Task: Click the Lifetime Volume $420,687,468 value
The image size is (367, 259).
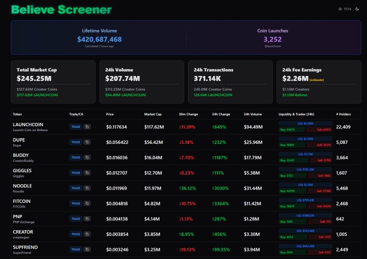Action: [x=99, y=39]
